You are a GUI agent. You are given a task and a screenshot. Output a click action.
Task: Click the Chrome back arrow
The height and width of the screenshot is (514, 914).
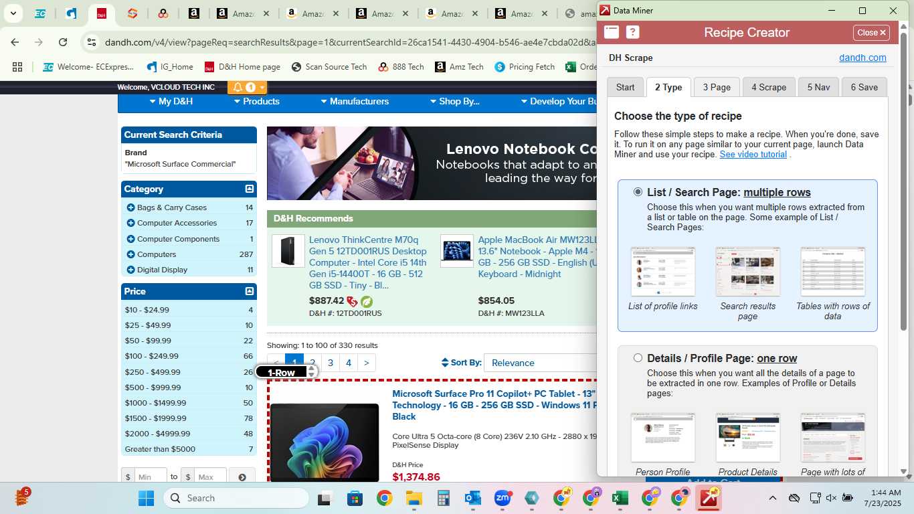click(15, 42)
